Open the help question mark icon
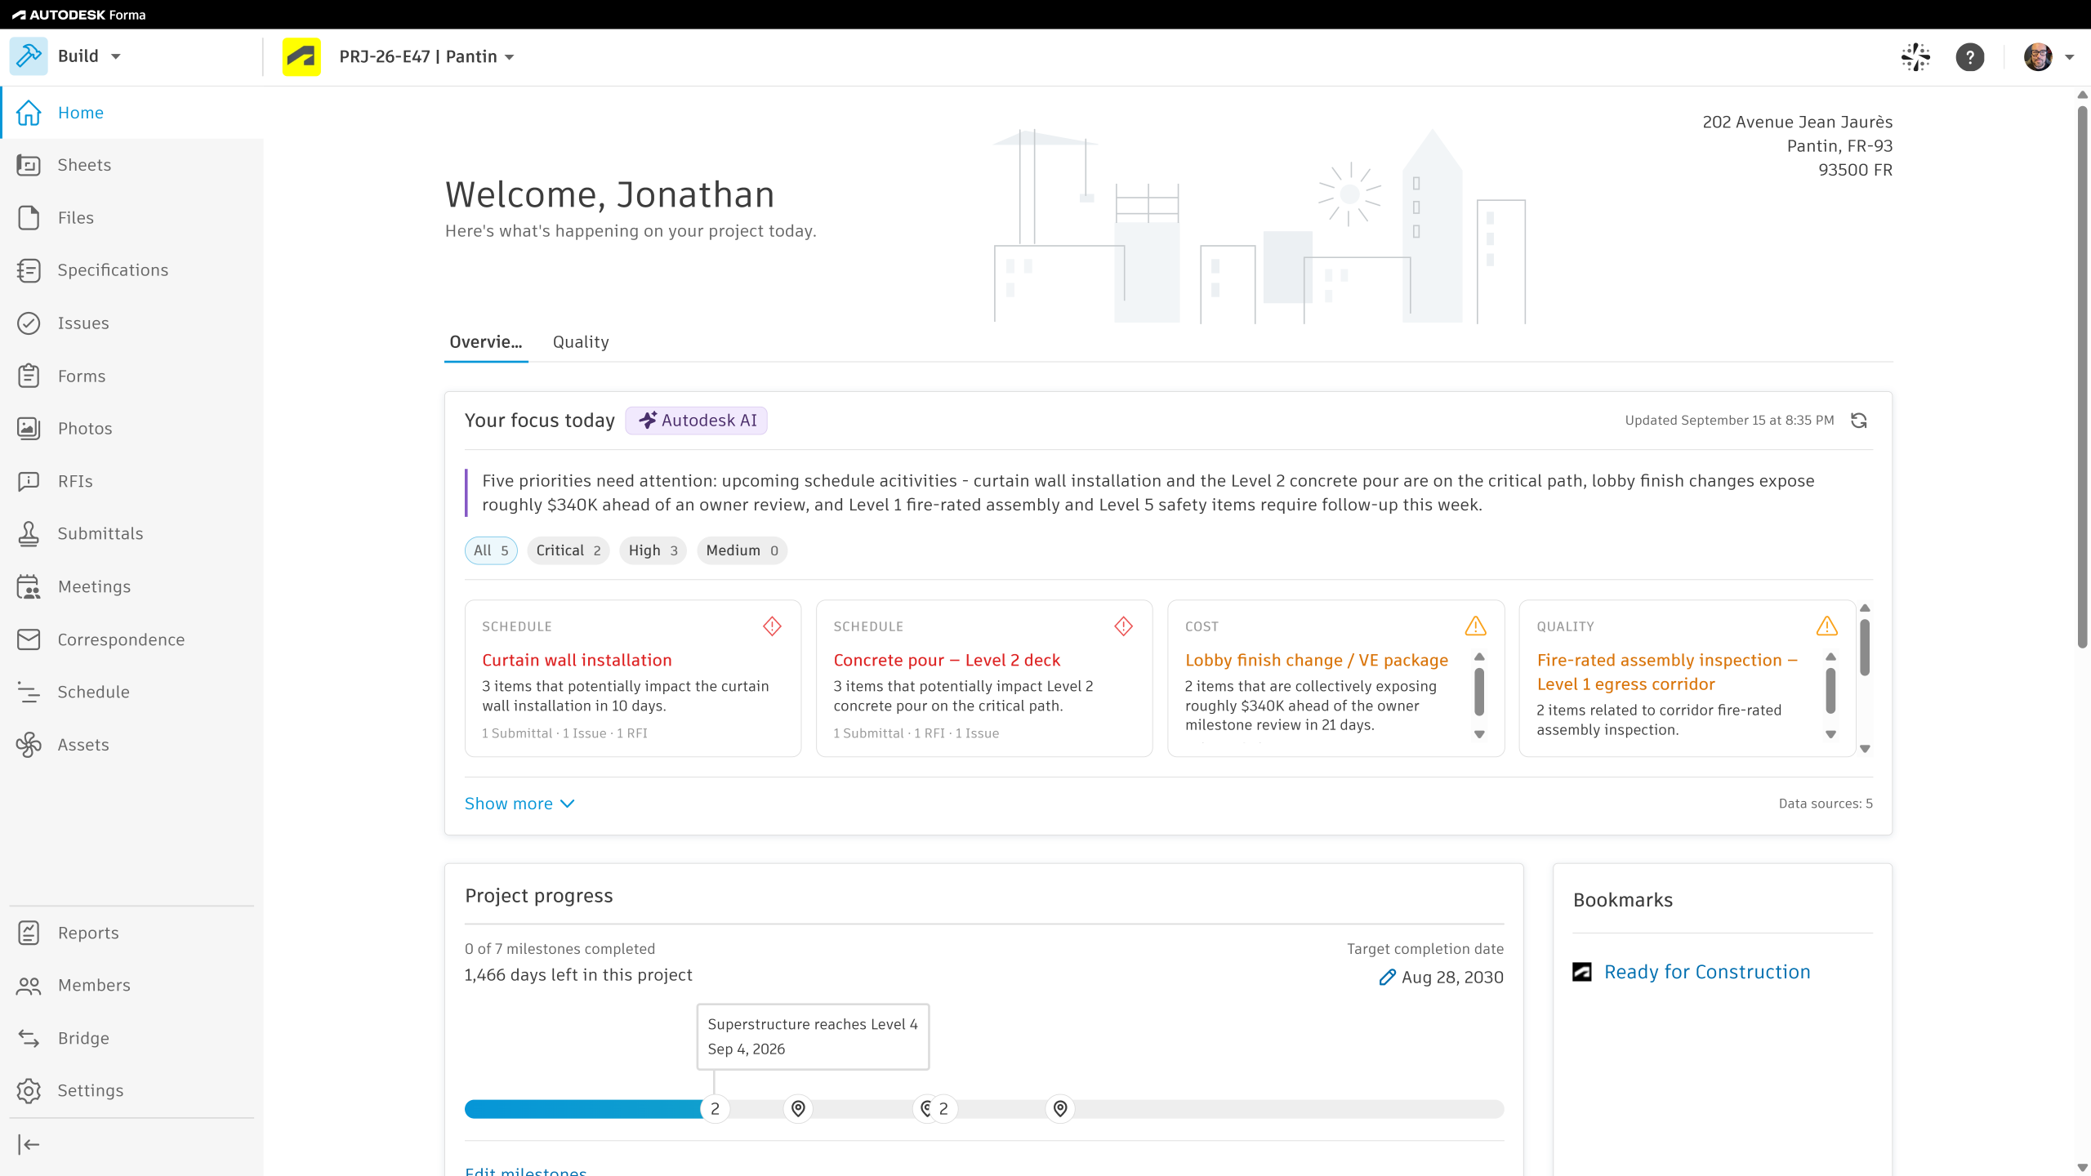Image resolution: width=2091 pixels, height=1176 pixels. (x=1970, y=57)
